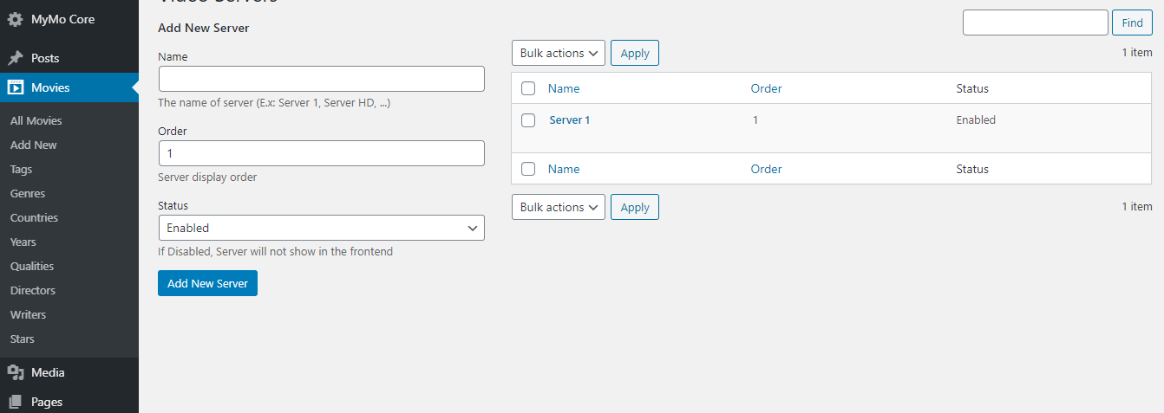Click the Add New Server button

207,283
